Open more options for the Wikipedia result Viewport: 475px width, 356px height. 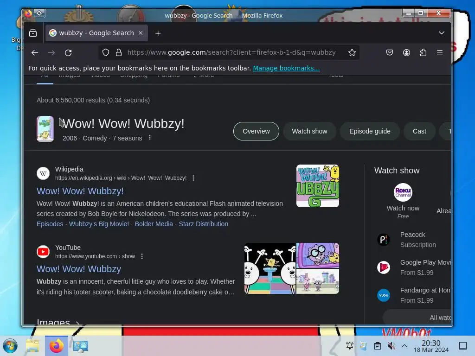tap(193, 178)
